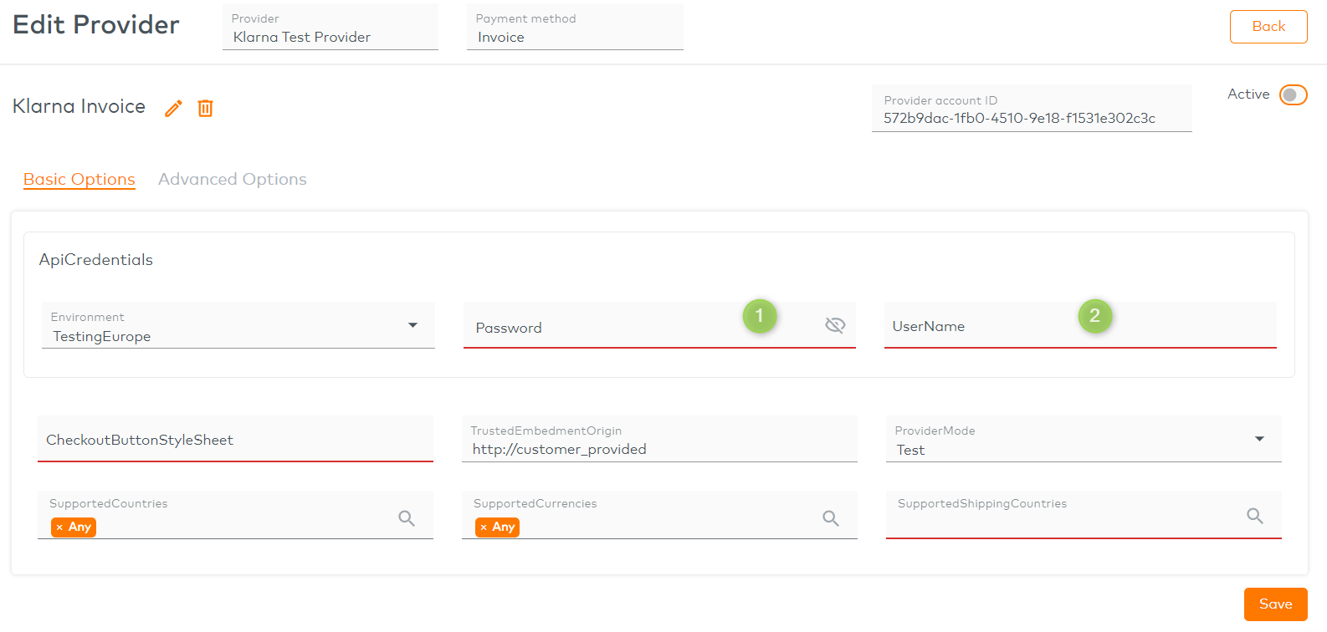Switch to the Advanced Options tab
This screenshot has width=1327, height=632.
[x=233, y=179]
